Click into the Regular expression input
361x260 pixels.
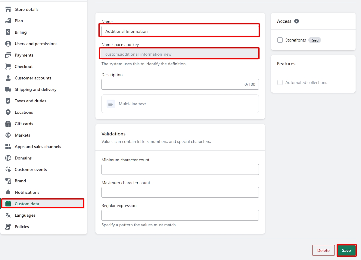point(180,215)
